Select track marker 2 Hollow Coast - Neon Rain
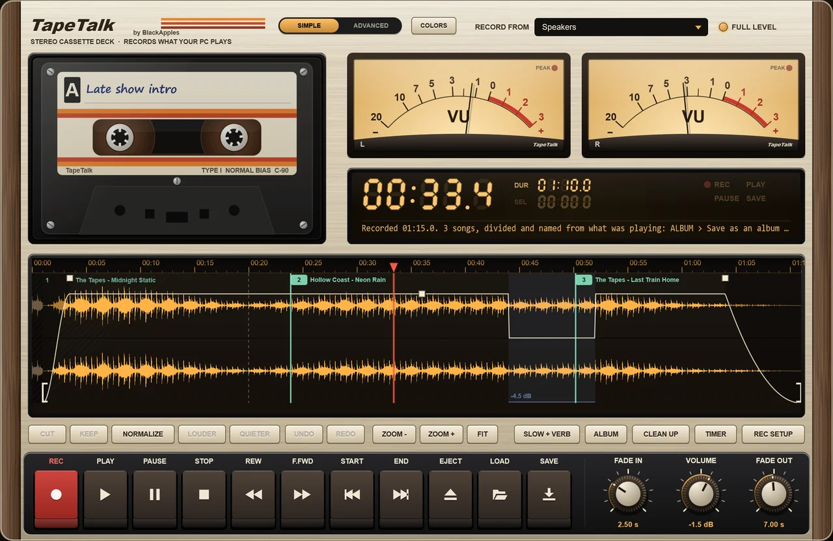This screenshot has height=541, width=833. coord(299,280)
